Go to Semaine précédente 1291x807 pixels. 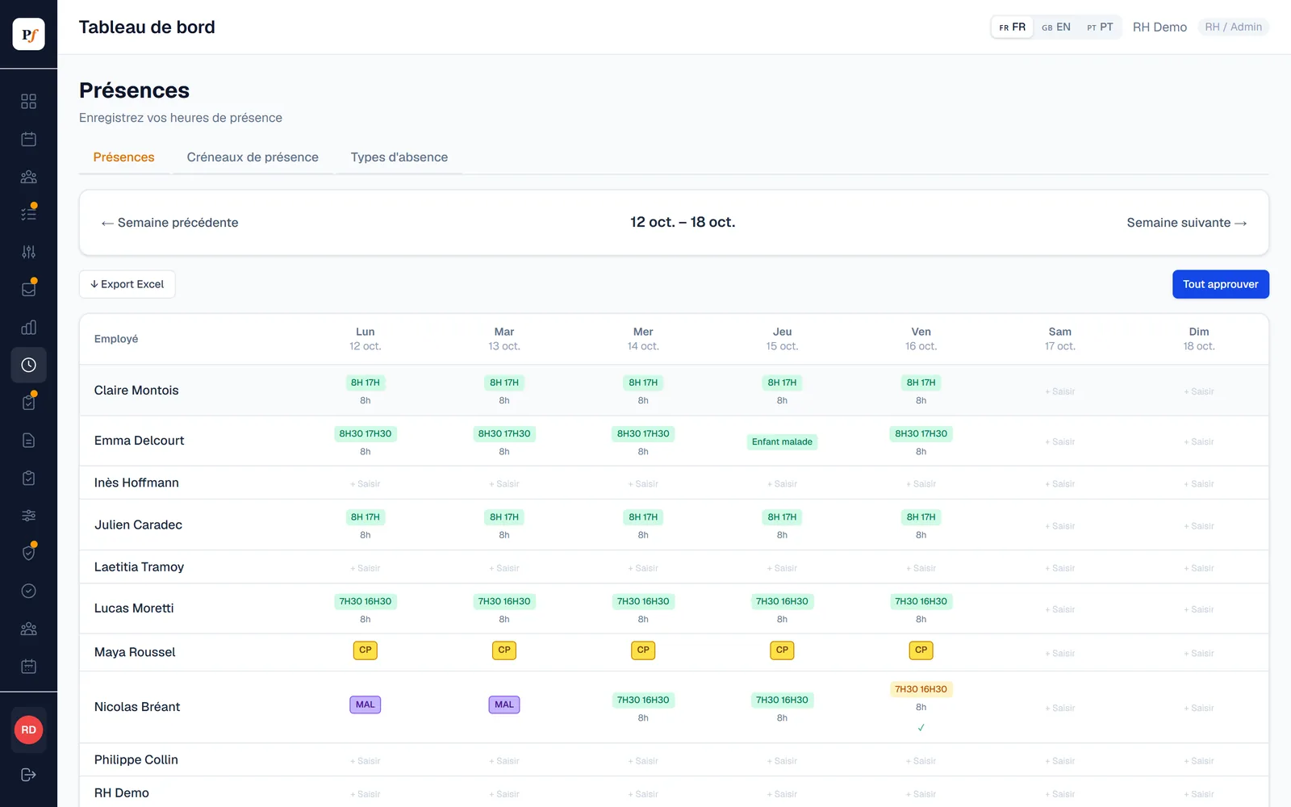[x=169, y=223]
